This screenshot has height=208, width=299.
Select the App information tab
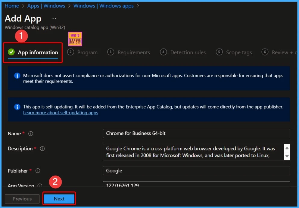pos(33,52)
